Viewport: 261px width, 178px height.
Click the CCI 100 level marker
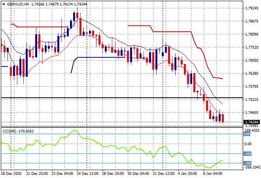point(247,134)
